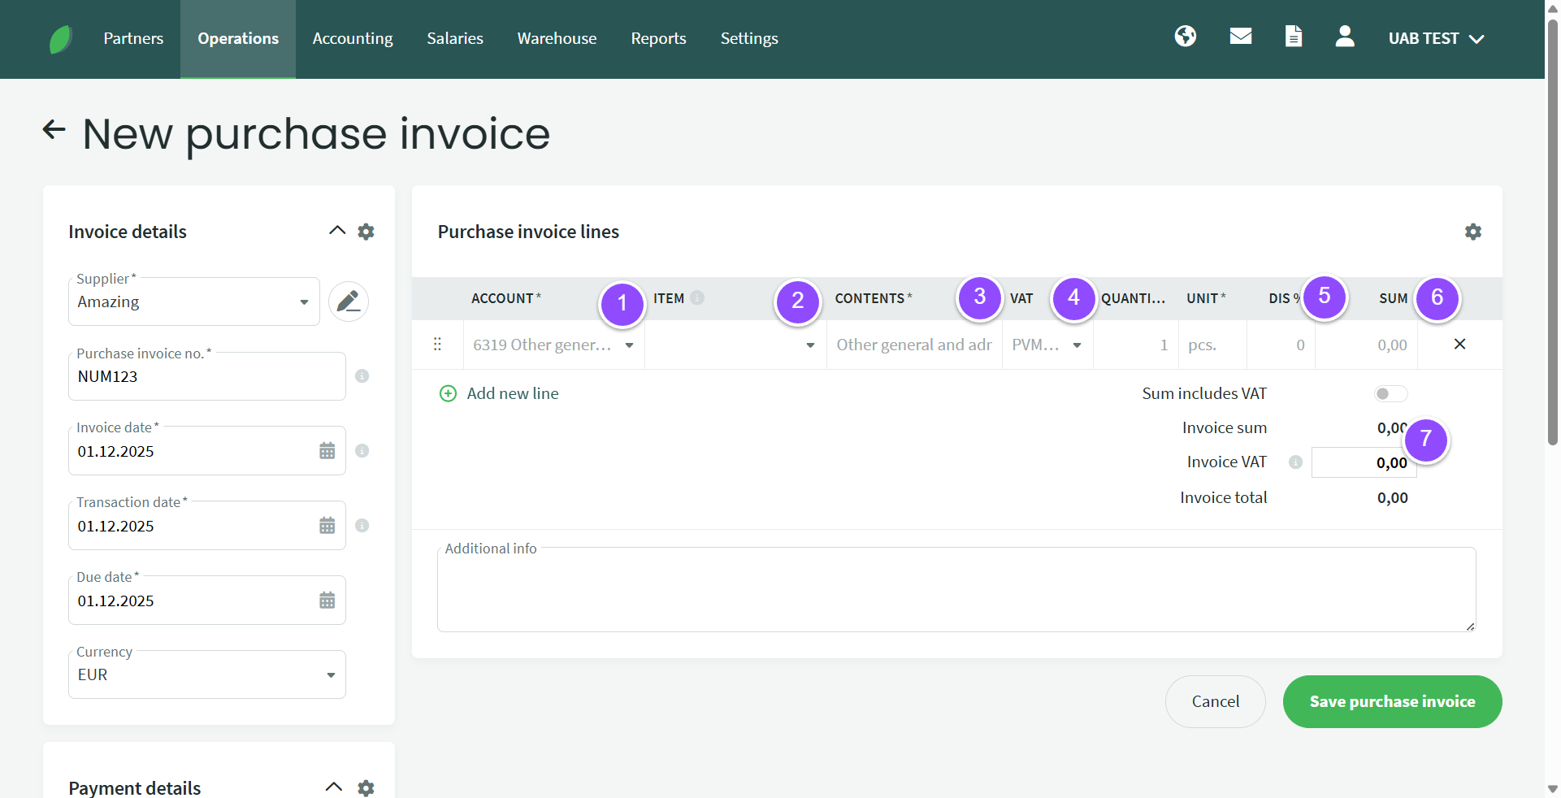
Task: Open Invoice date calendar picker
Action: [327, 451]
